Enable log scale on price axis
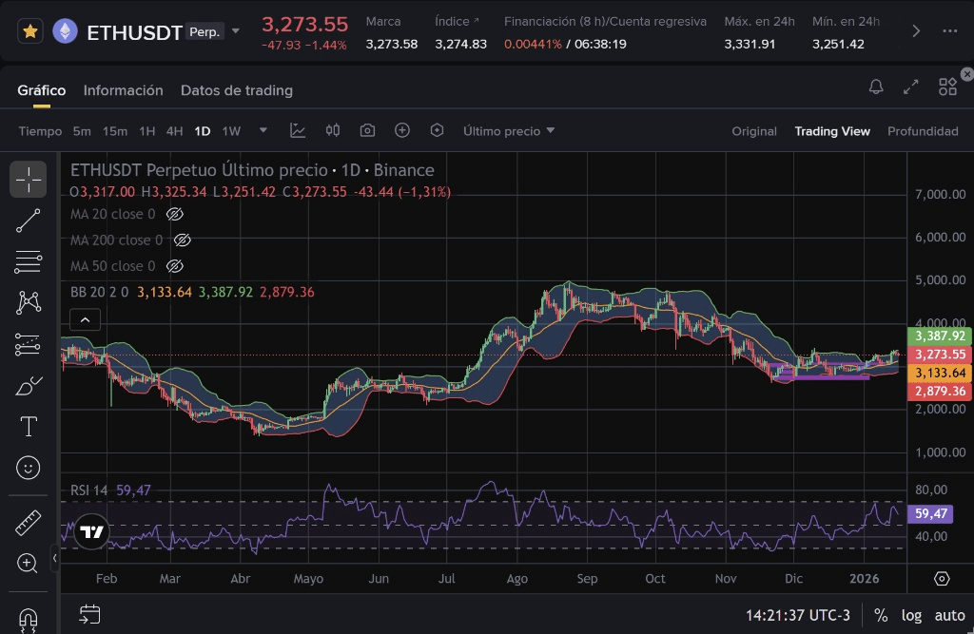The height and width of the screenshot is (634, 974). (911, 615)
